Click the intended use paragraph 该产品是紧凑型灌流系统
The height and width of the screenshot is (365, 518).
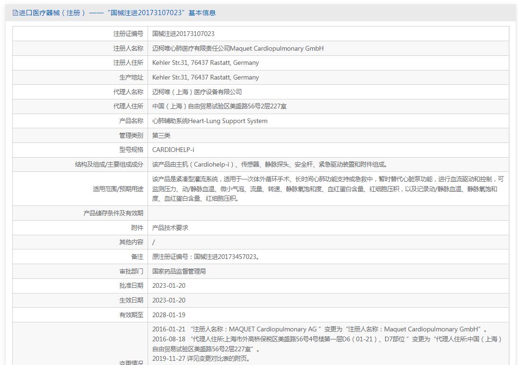(328, 189)
